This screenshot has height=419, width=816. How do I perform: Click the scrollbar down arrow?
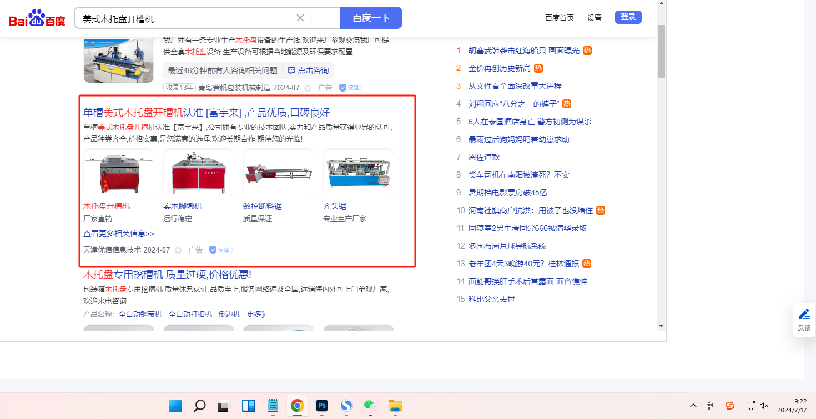pos(661,326)
